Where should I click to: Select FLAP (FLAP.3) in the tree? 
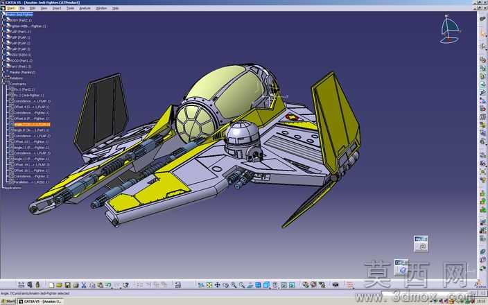click(20, 49)
